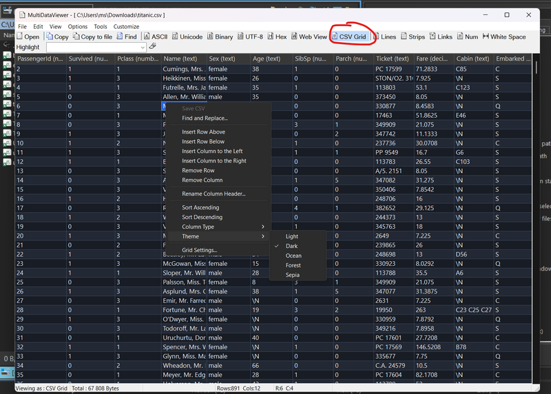
Task: Open the Highlight combo box dropdown
Action: pos(143,47)
